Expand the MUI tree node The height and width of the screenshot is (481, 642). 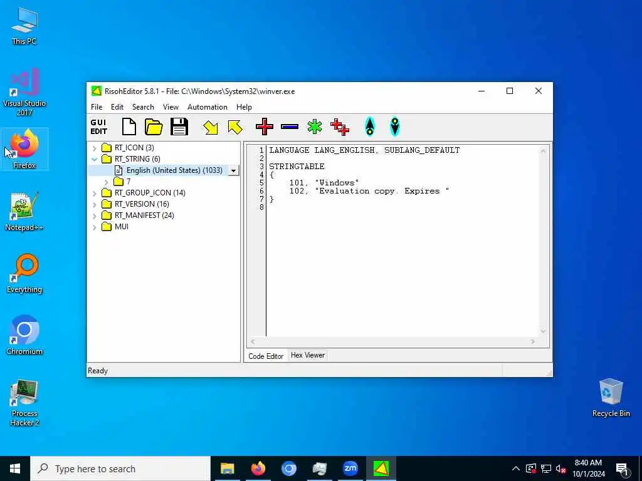[95, 227]
